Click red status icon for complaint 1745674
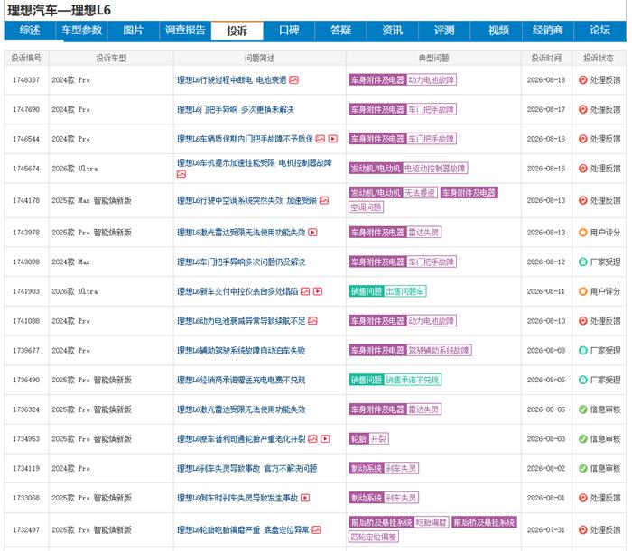The width and height of the screenshot is (632, 551). 583,169
